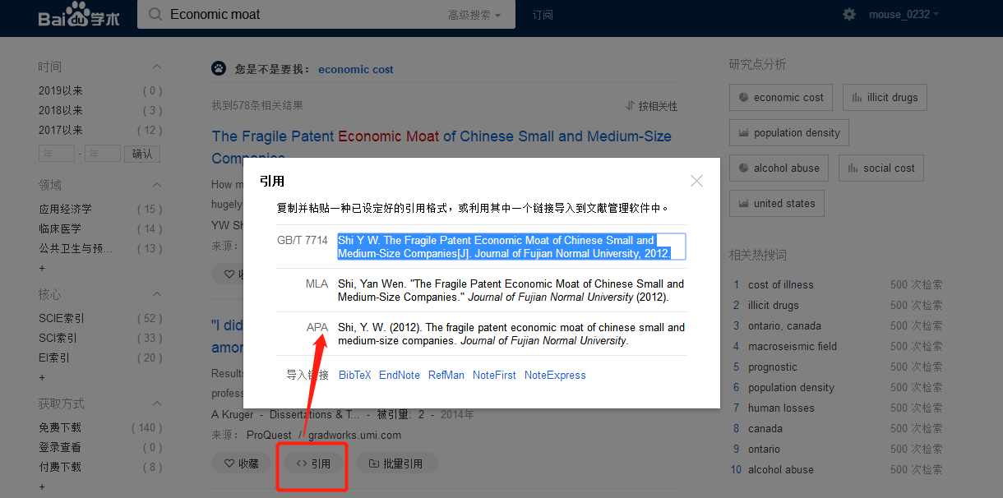This screenshot has width=1003, height=498.
Task: Click the pie icon on economic cost tag
Action: click(743, 97)
